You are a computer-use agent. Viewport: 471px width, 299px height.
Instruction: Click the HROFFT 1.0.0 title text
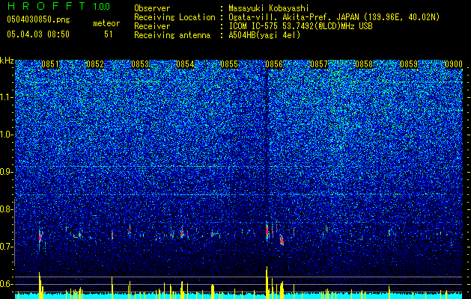click(58, 6)
